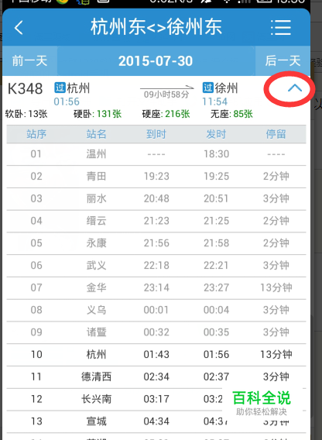322x440 pixels.
Task: Go to next day 后一天
Action: pos(283,61)
